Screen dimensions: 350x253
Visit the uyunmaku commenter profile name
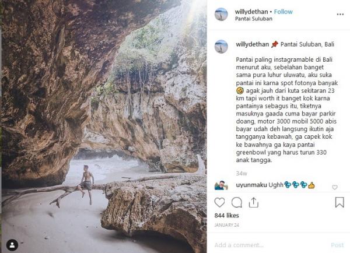click(251, 185)
